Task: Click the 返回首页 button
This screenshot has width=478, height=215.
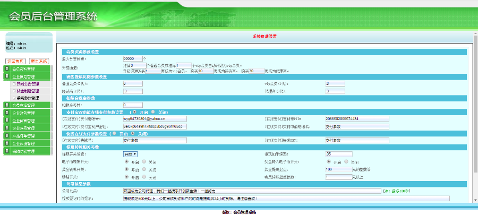Action: [16, 61]
